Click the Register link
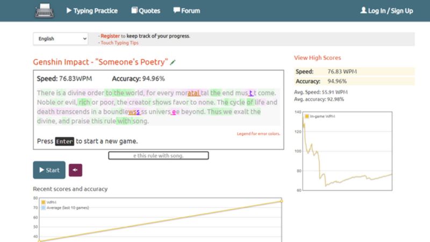Screen dimensions: 430x242 coord(110,36)
